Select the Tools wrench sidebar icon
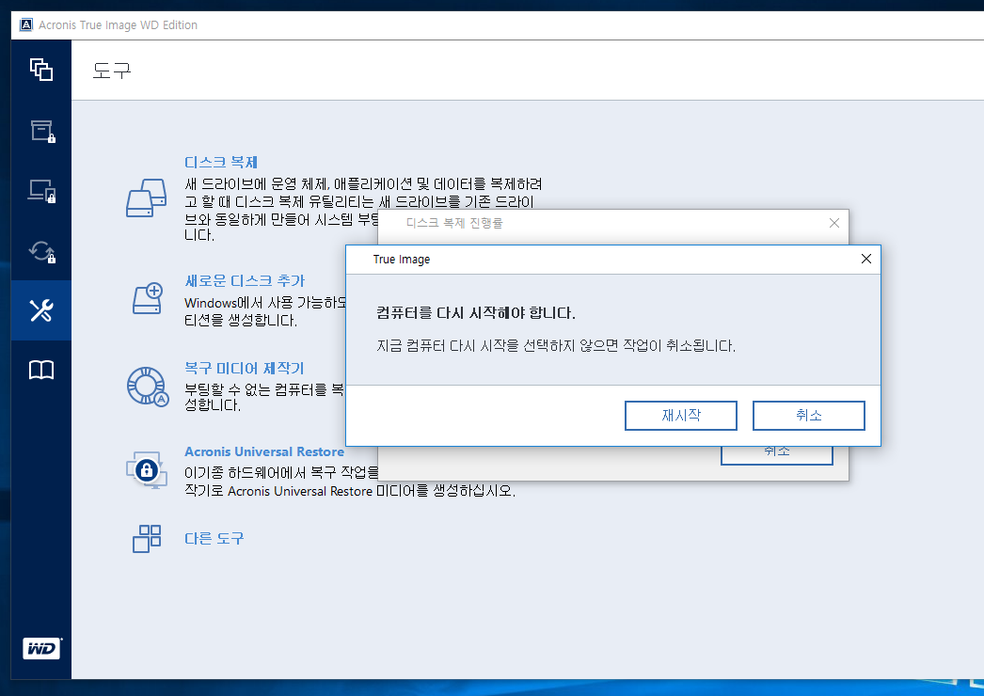 click(41, 310)
